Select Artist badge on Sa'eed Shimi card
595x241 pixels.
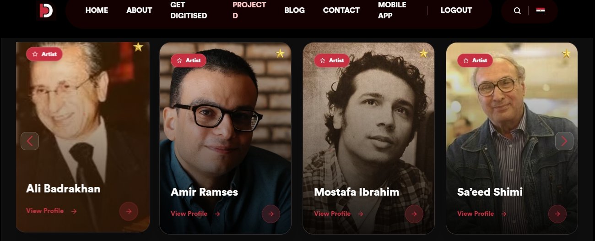point(475,60)
